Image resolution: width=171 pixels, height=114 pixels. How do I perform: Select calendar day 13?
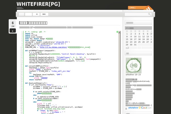[x=148, y=37]
